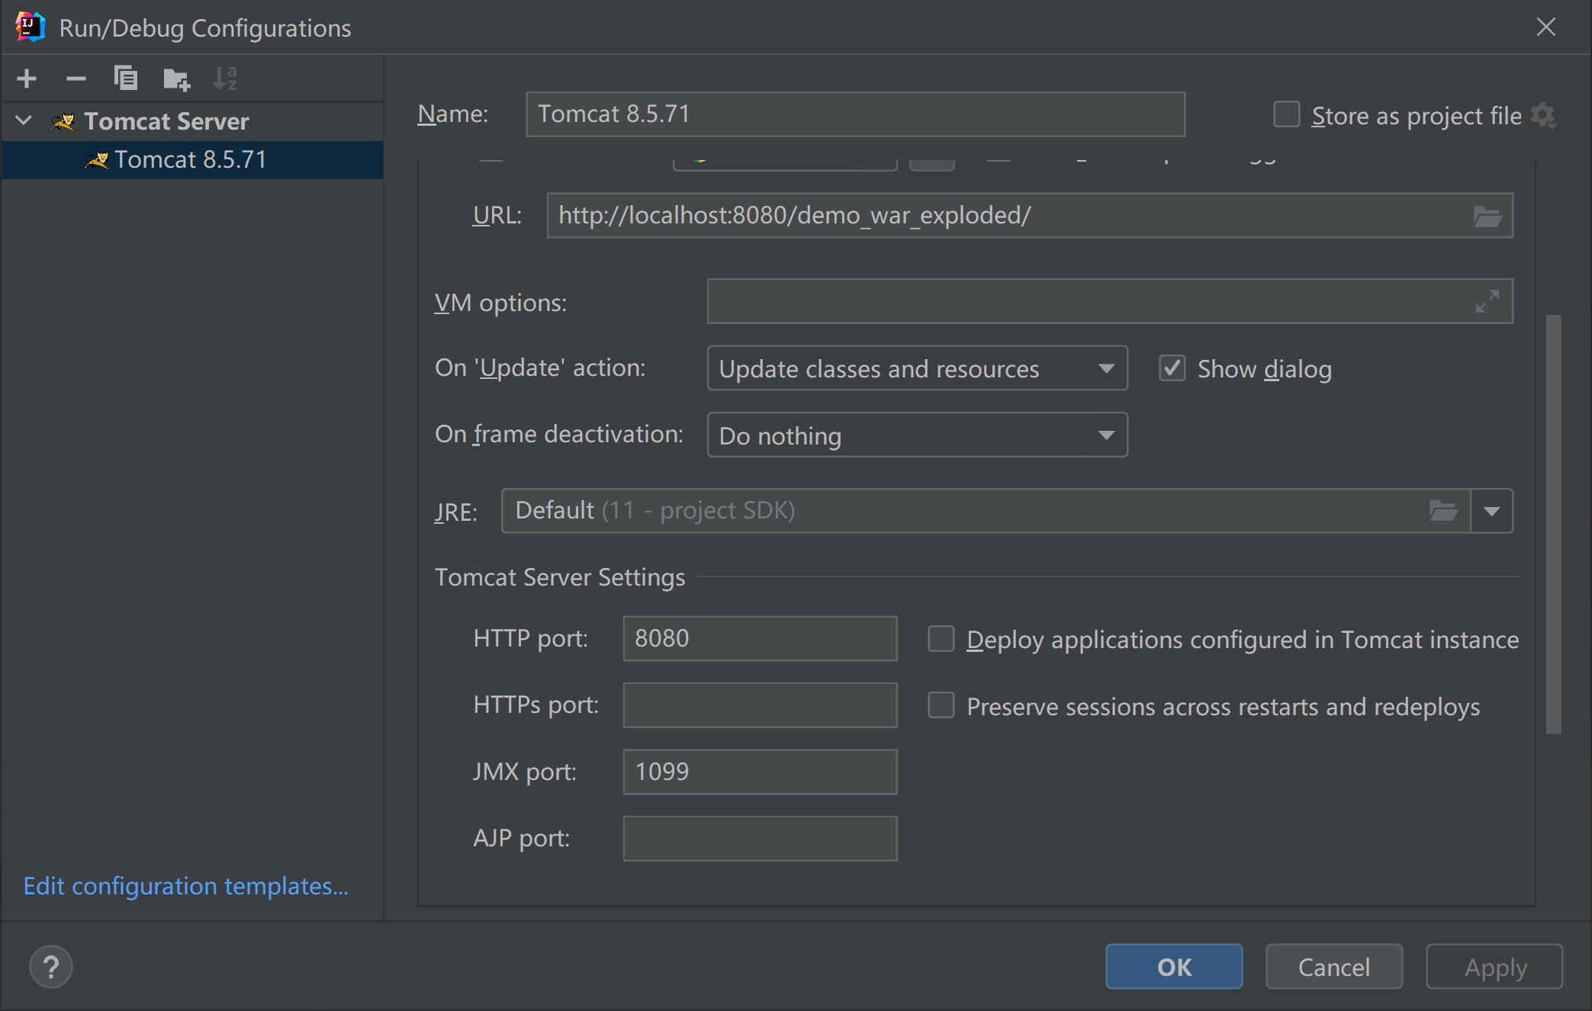Open Edit configuration templates link

185,886
